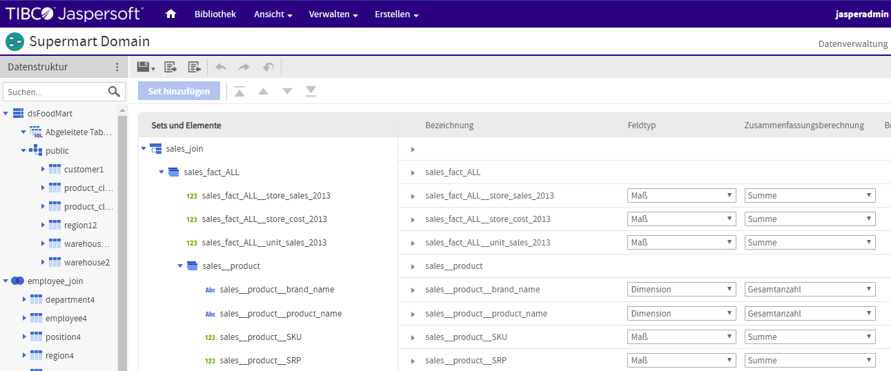Click the Move to top icon
Screen dimensions: 891x371
pos(239,92)
